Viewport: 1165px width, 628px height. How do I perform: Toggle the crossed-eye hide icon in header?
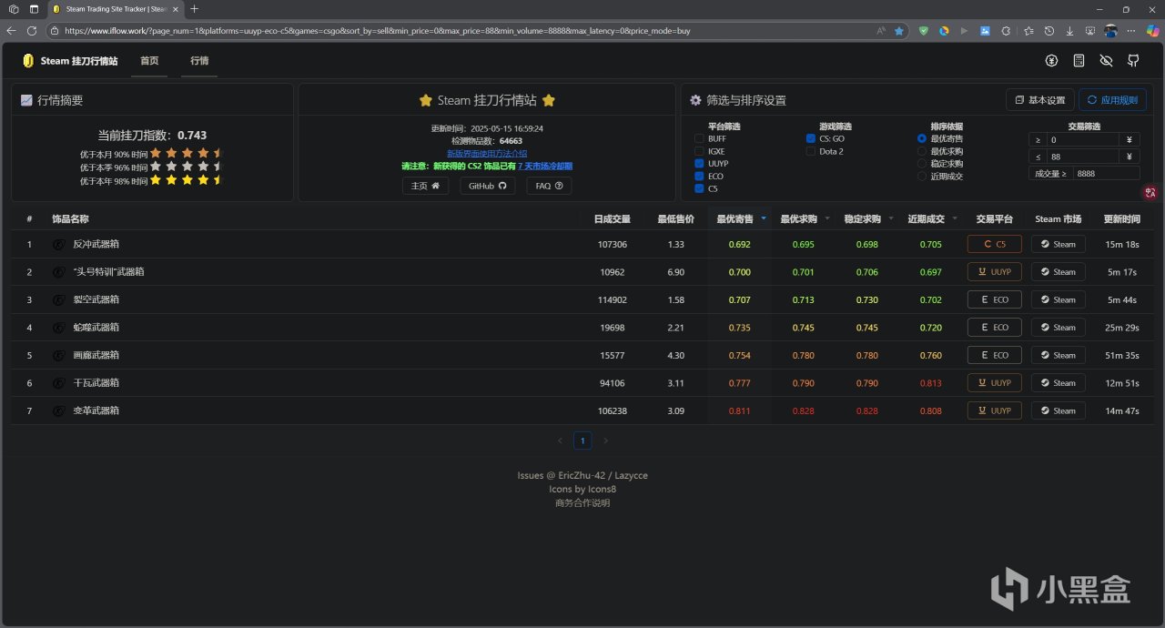pos(1107,61)
